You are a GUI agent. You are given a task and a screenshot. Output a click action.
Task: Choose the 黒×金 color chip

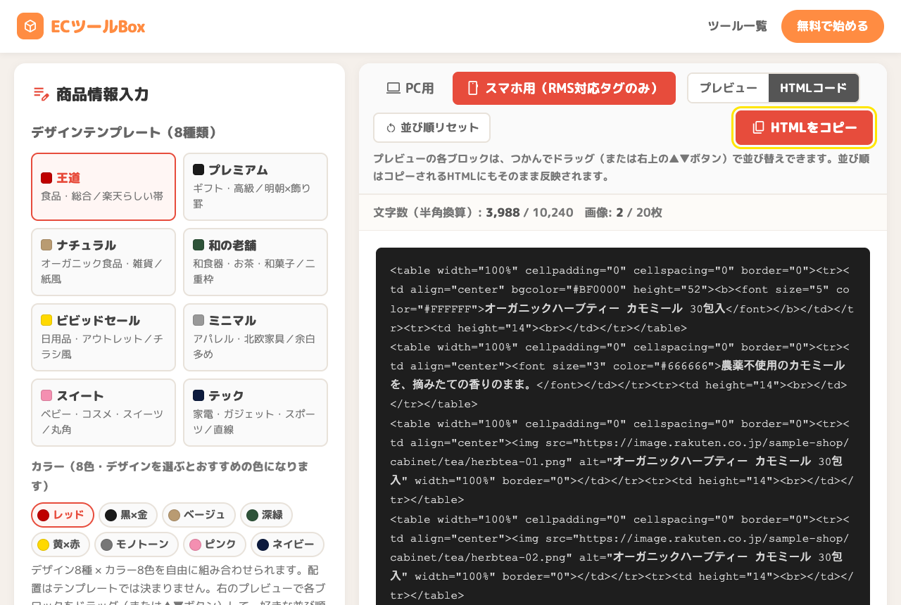128,515
